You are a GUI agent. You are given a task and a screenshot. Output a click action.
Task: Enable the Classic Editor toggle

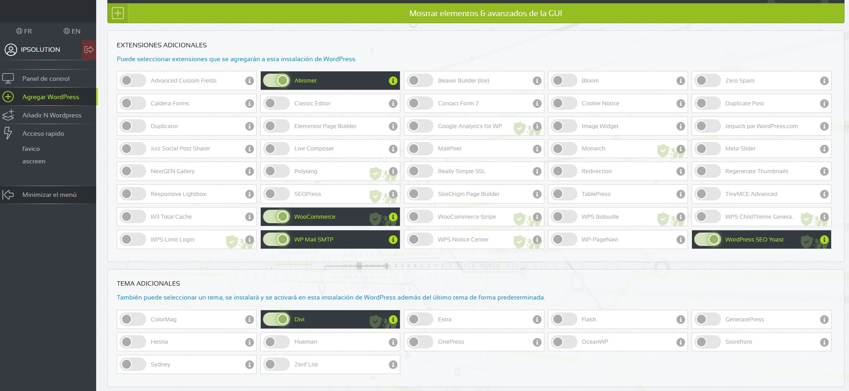[276, 103]
